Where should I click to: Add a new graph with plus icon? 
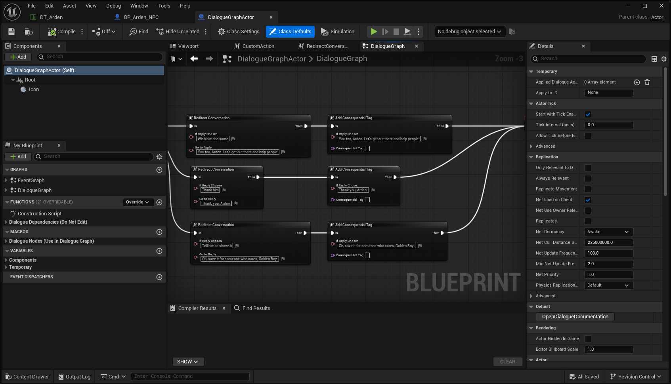tap(159, 170)
